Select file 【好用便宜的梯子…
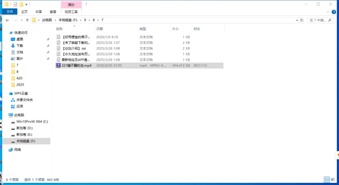339x185 pixels. pyautogui.click(x=139, y=37)
